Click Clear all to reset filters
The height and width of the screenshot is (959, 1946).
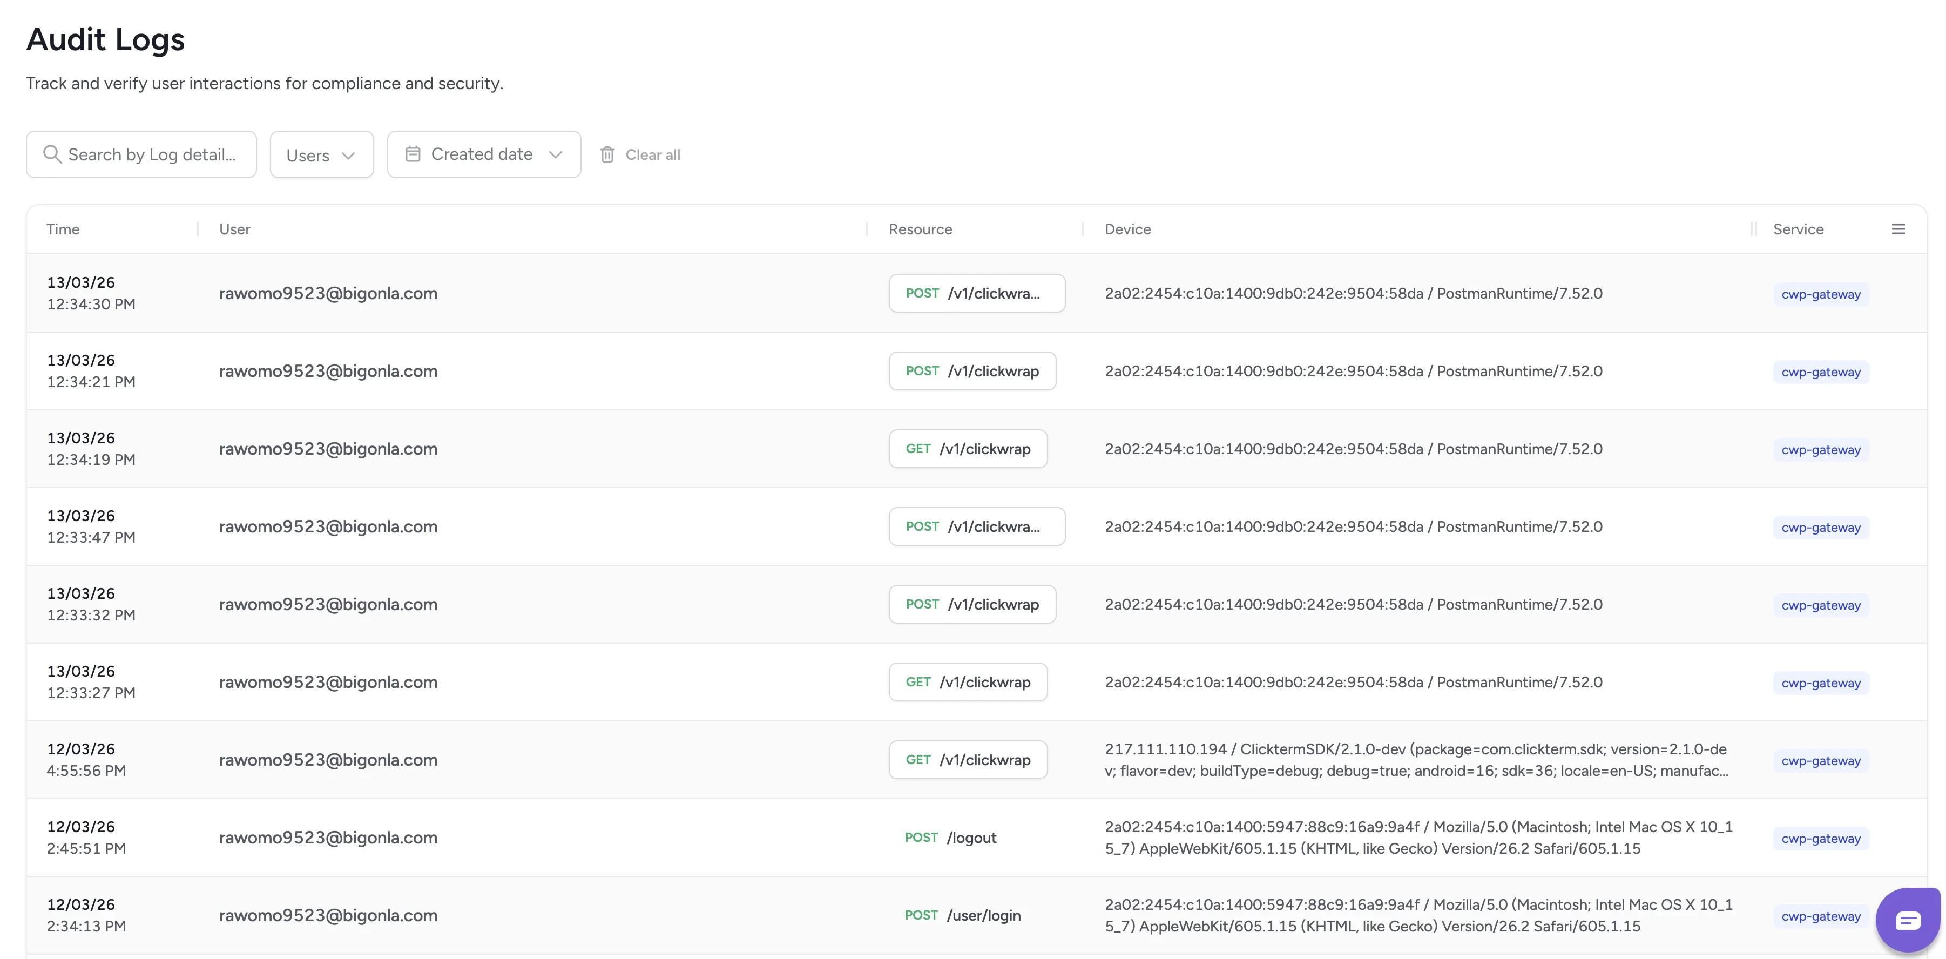point(652,153)
